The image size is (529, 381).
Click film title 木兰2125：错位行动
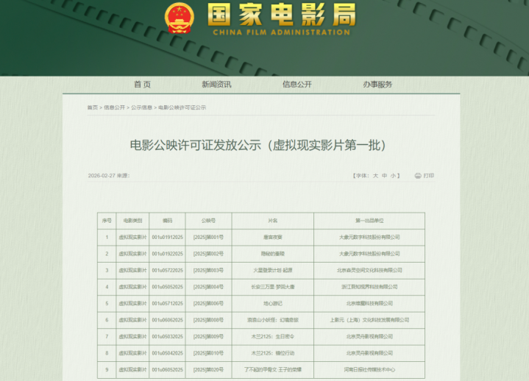(x=273, y=353)
